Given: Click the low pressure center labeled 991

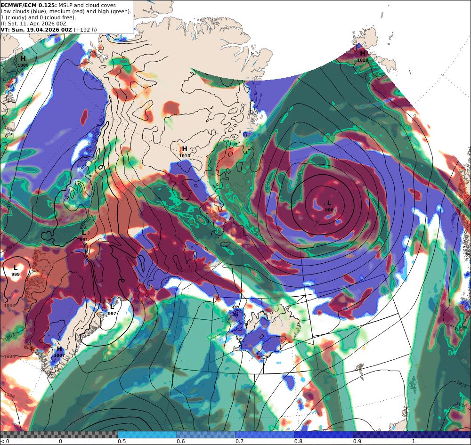Looking at the screenshot, I should click(x=84, y=235).
